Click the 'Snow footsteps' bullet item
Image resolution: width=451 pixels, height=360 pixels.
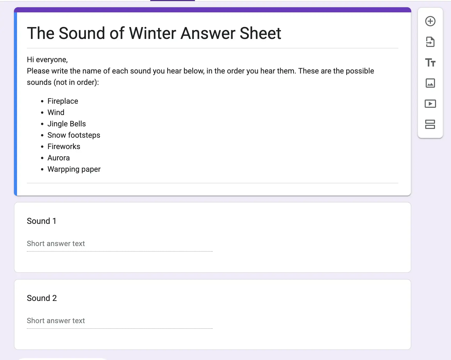(74, 135)
